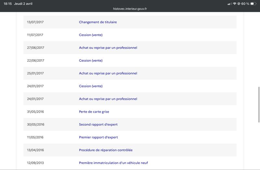
Task: Select the date 22/06/2017
Action: coord(36,61)
